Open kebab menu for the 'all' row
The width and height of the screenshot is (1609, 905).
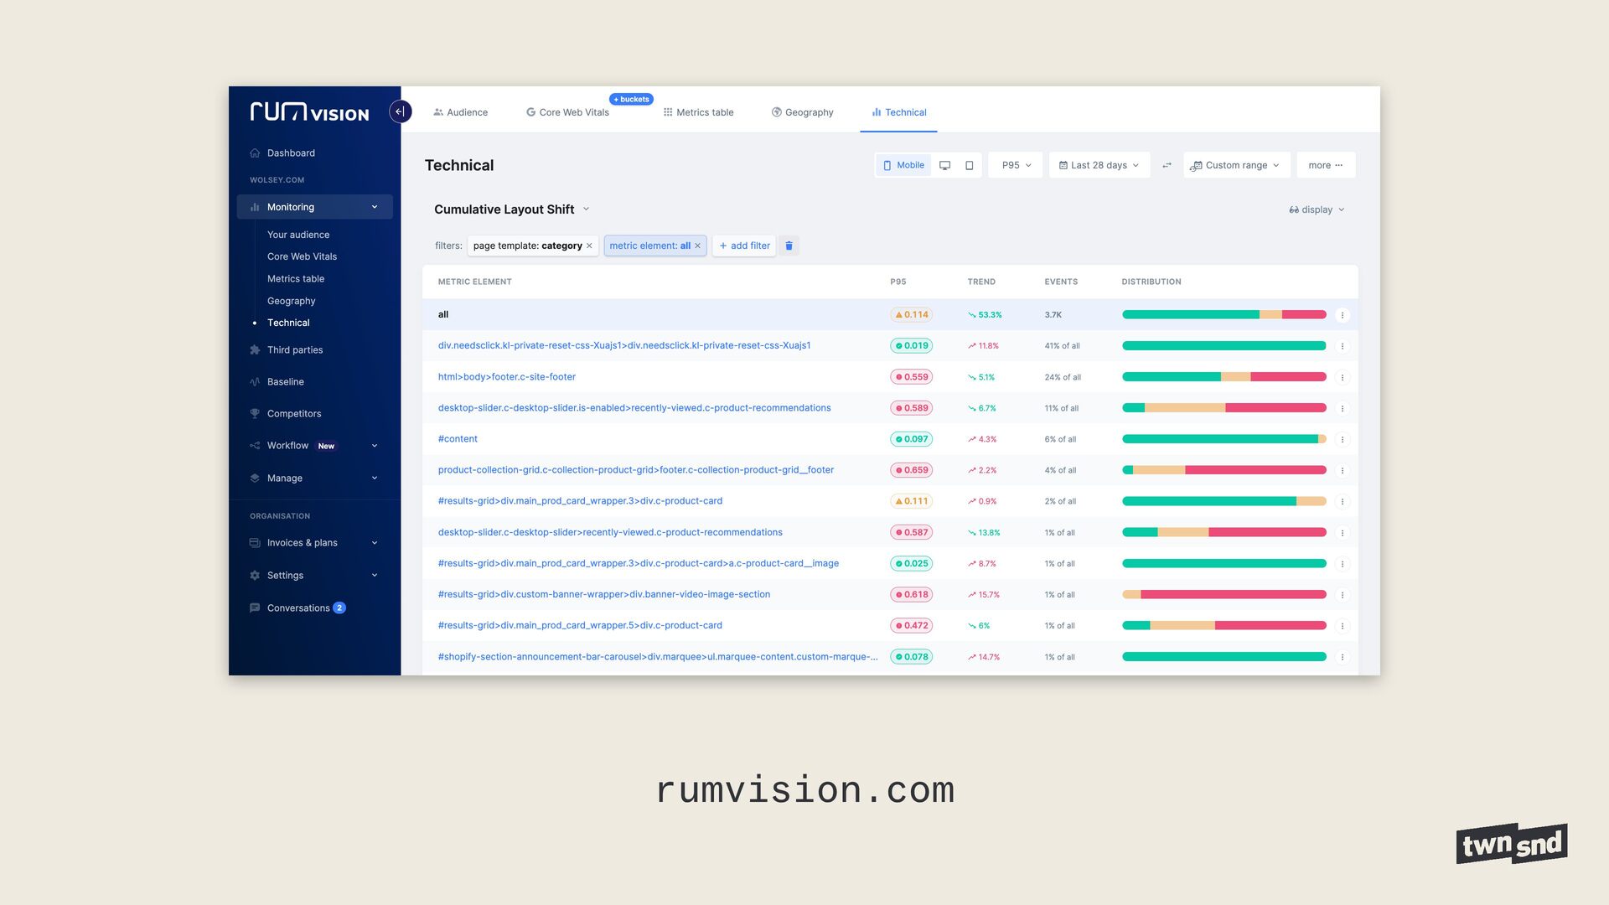pyautogui.click(x=1343, y=315)
